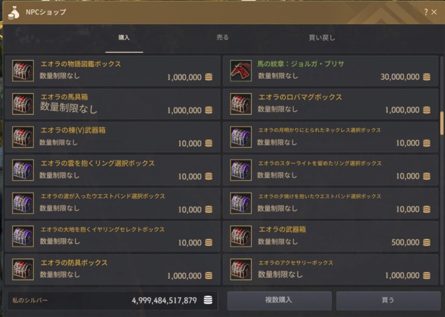
Task: Open the 買い戻し tab
Action: point(322,37)
